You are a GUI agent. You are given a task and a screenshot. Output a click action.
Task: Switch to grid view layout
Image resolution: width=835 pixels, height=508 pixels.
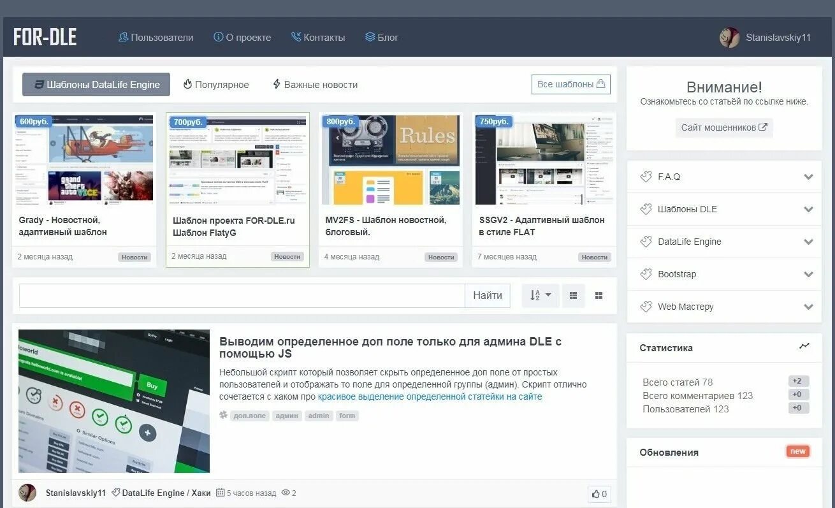tap(599, 296)
